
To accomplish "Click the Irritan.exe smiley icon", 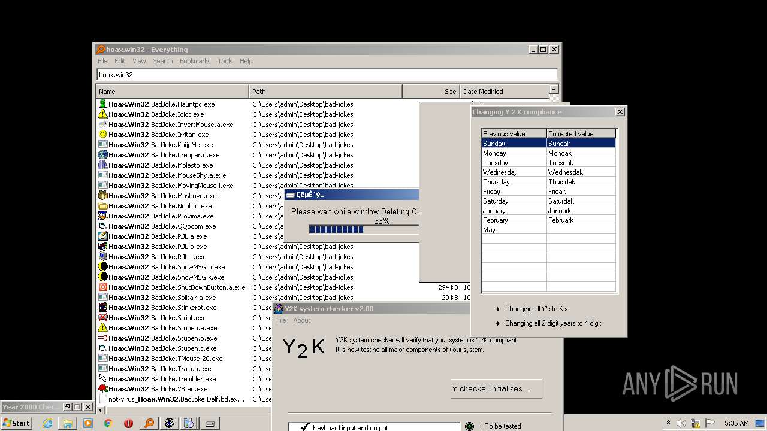I will pyautogui.click(x=103, y=135).
